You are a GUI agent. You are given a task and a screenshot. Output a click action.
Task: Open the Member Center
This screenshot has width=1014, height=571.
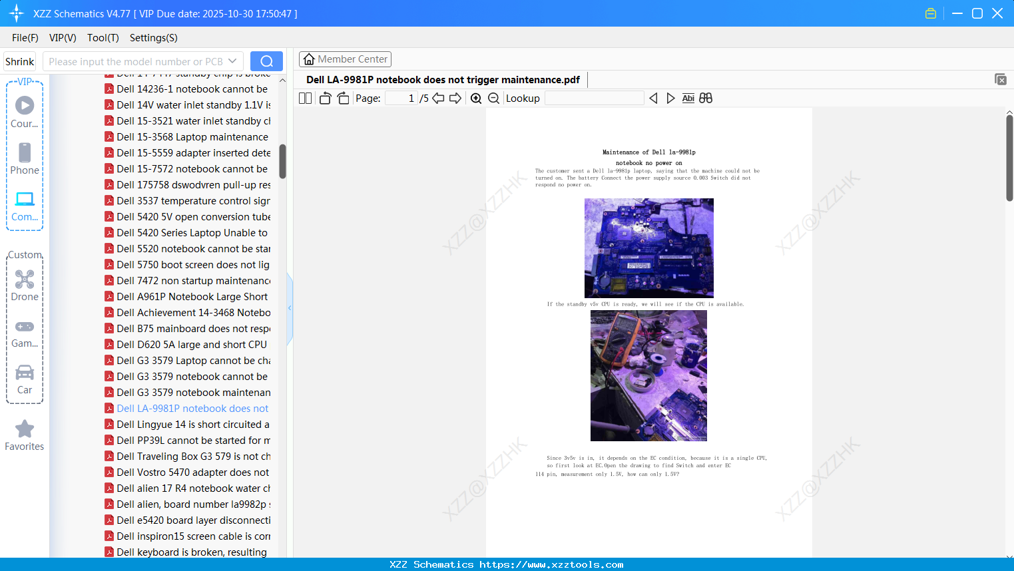[x=345, y=59]
